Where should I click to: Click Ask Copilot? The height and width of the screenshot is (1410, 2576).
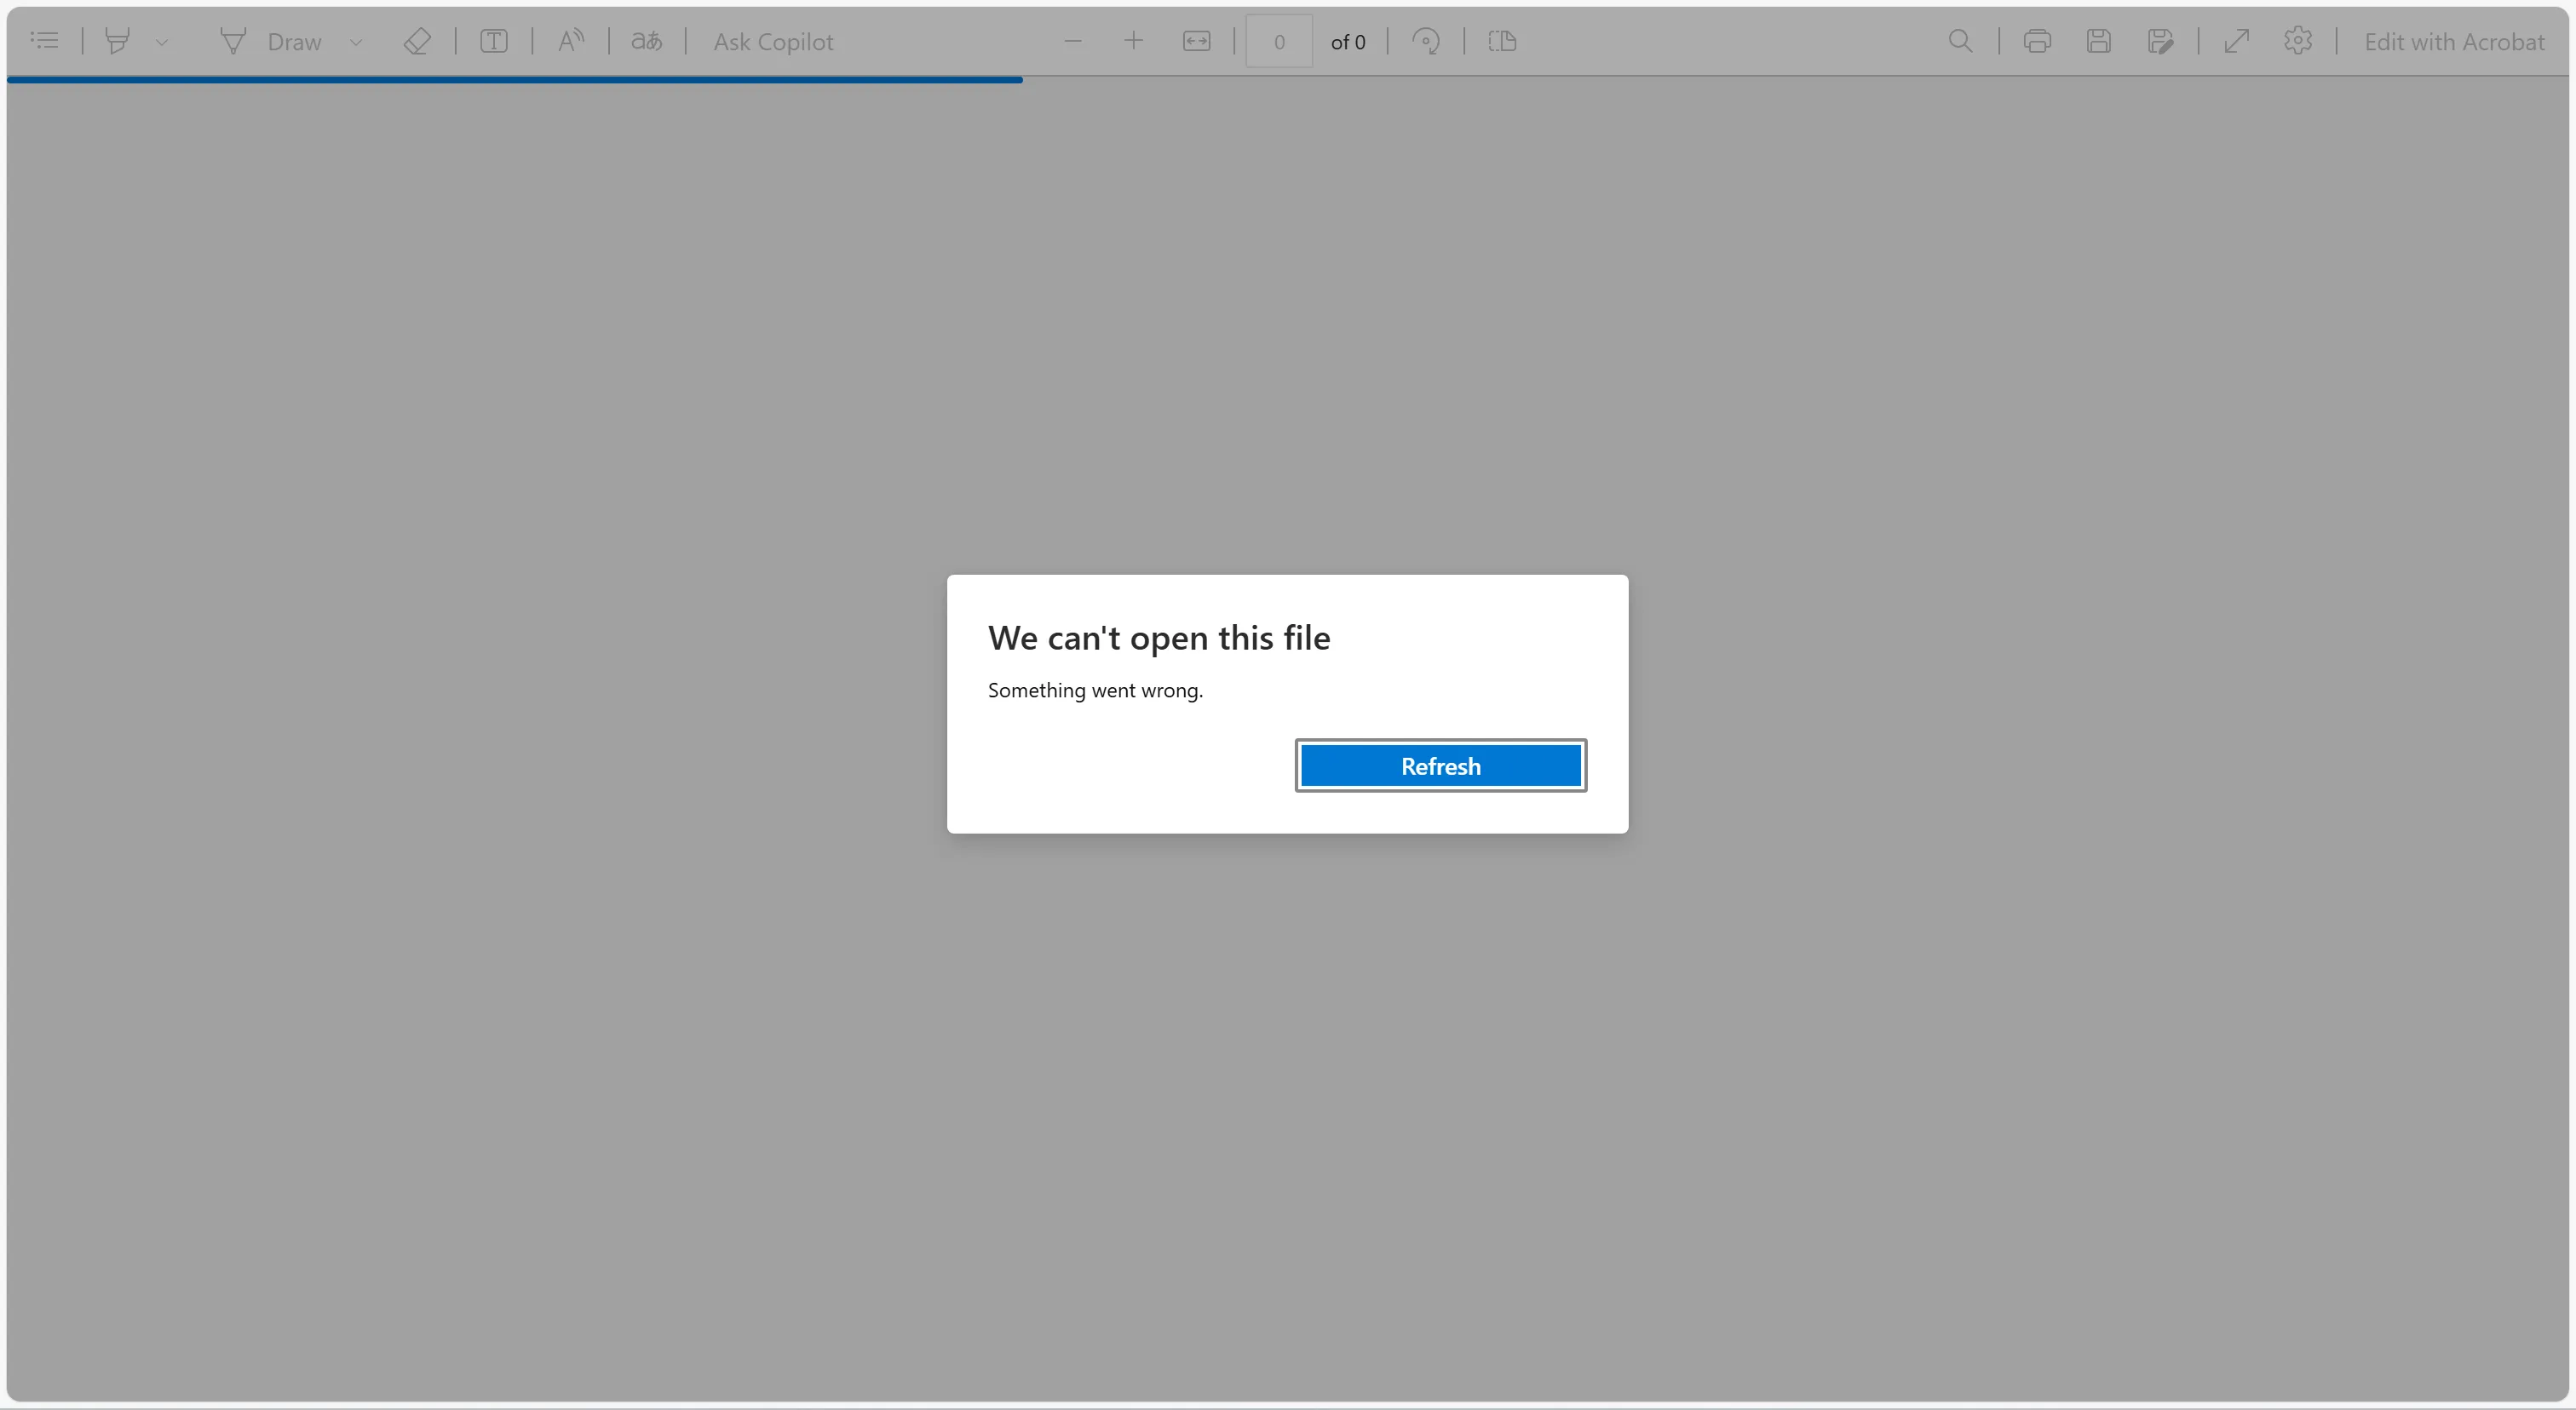(773, 41)
